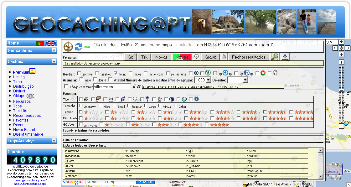This screenshot has width=351, height=187.
Task: Tick the só pesquisa checkbox
Action: coord(168,73)
